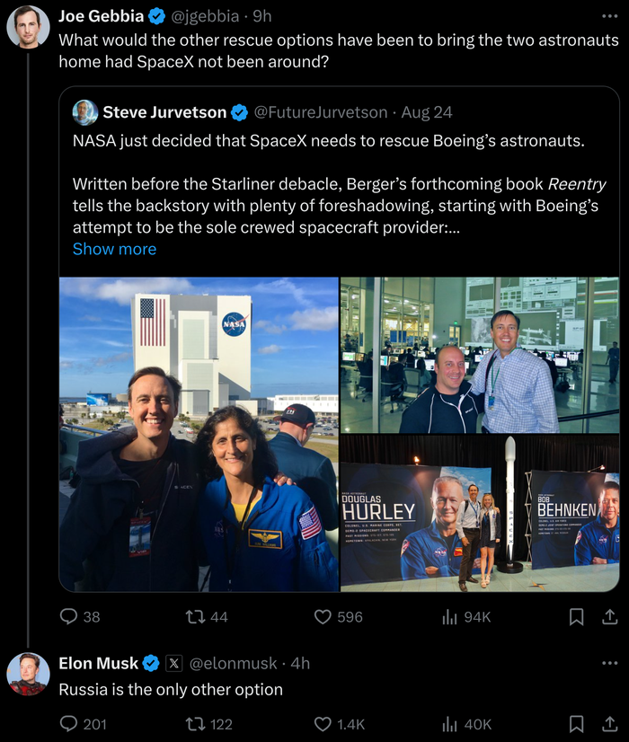
Task: Expand quoted tweet with Show more
Action: click(x=114, y=249)
